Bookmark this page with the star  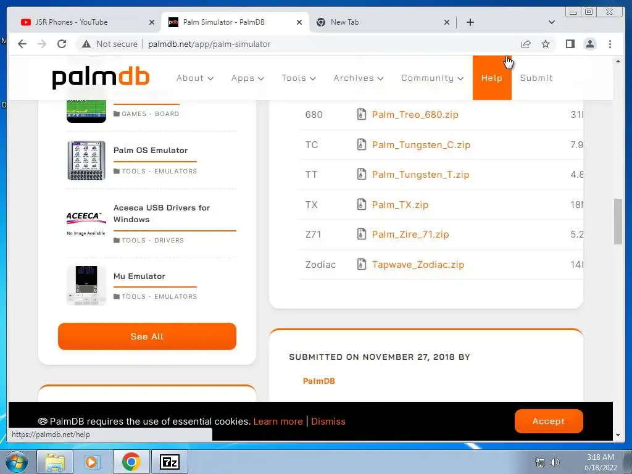pos(546,44)
